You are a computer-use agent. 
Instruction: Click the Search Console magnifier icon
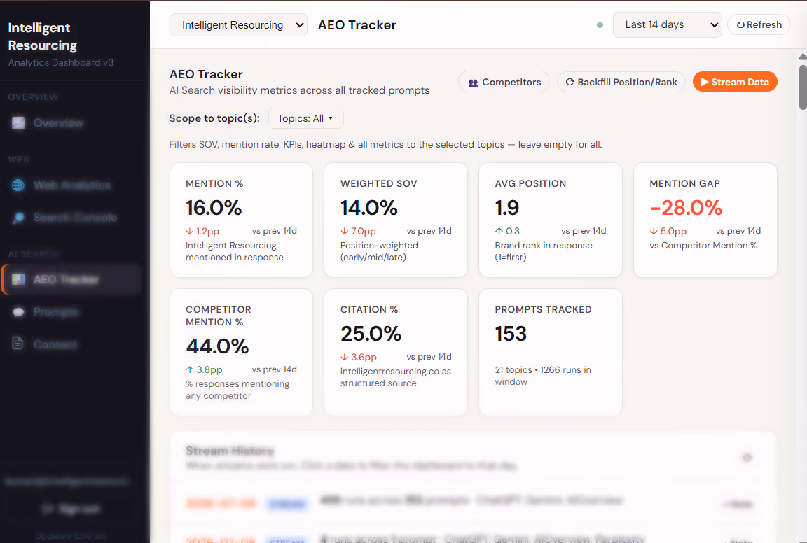[x=18, y=218]
